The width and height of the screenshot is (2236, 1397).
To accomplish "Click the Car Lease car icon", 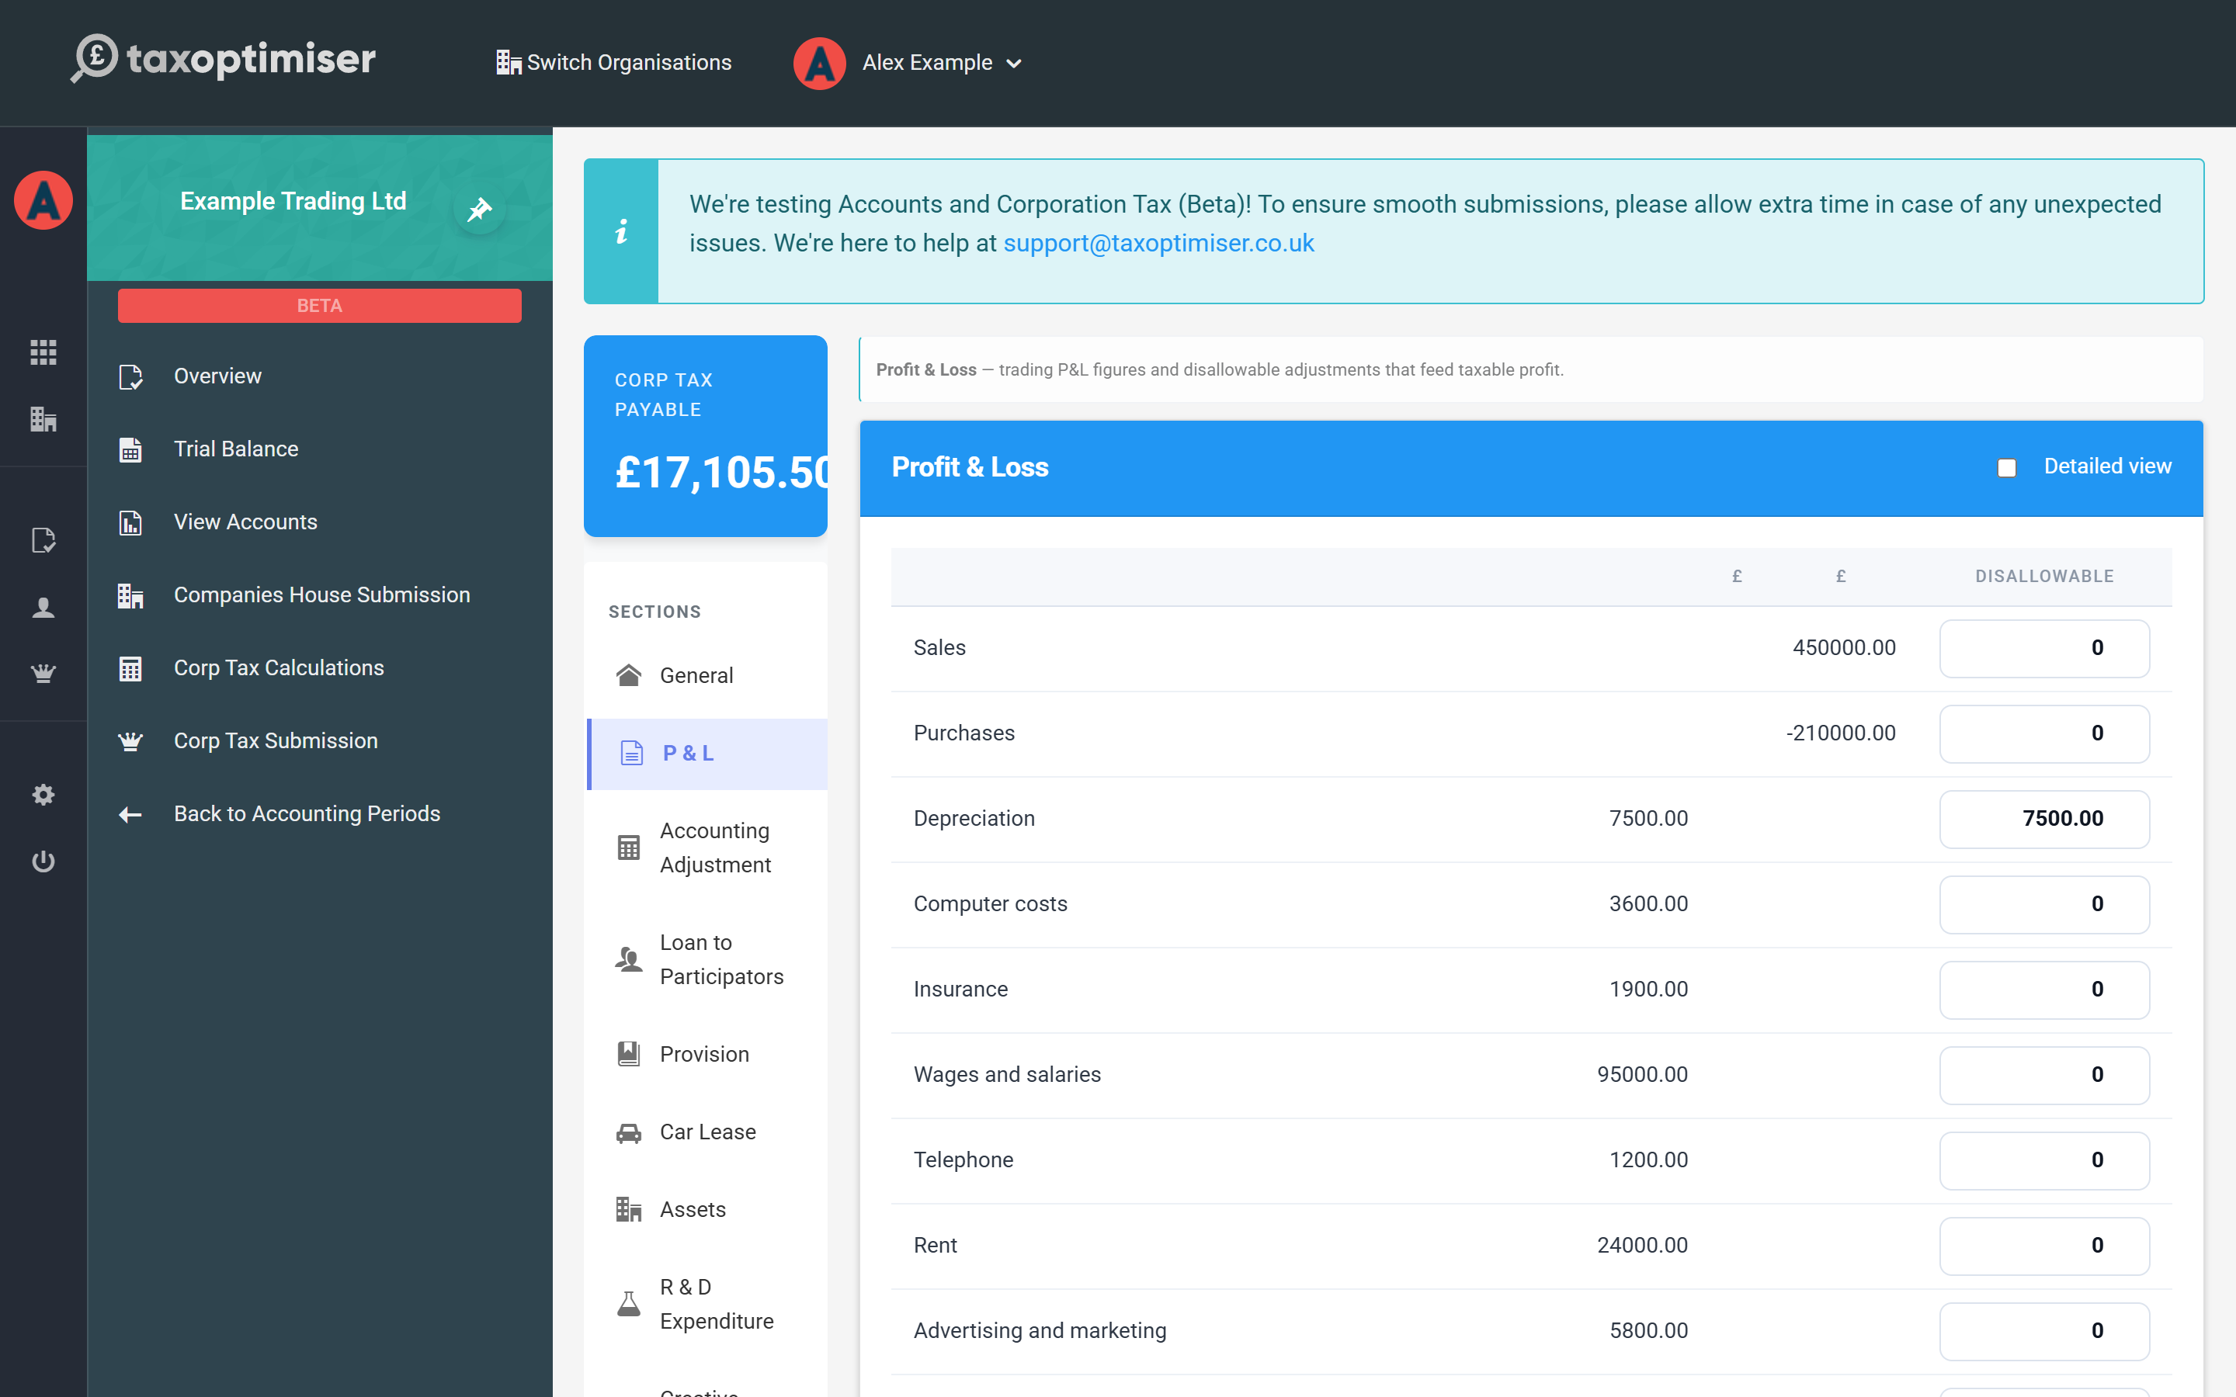I will coord(629,1133).
